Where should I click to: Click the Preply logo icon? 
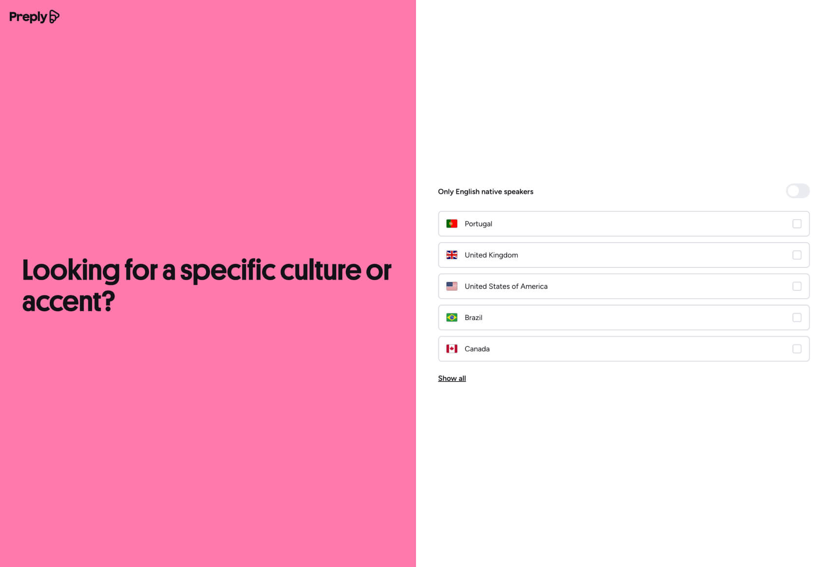[x=54, y=17]
